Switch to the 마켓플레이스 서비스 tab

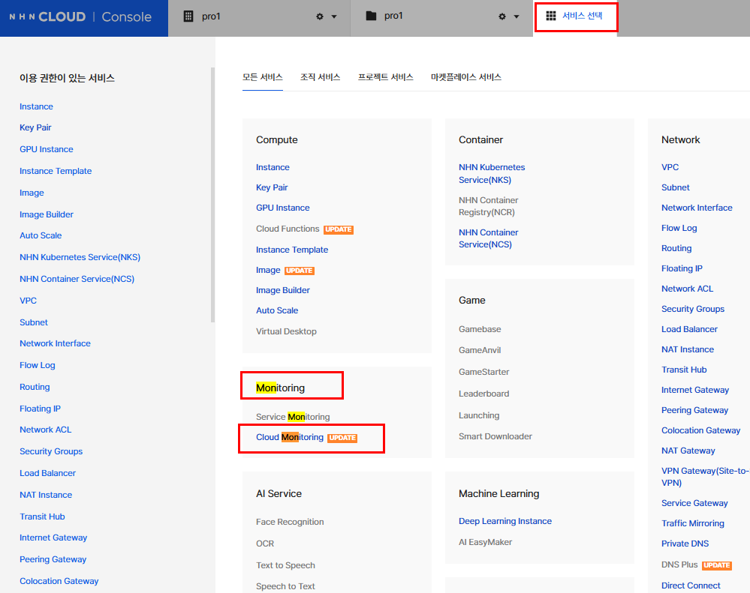466,77
